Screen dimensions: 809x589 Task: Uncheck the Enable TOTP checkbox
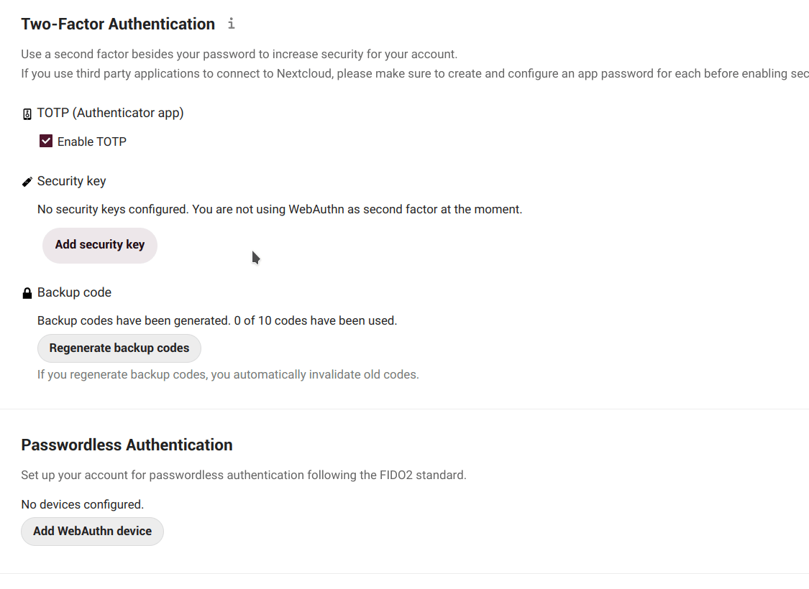[x=46, y=141]
